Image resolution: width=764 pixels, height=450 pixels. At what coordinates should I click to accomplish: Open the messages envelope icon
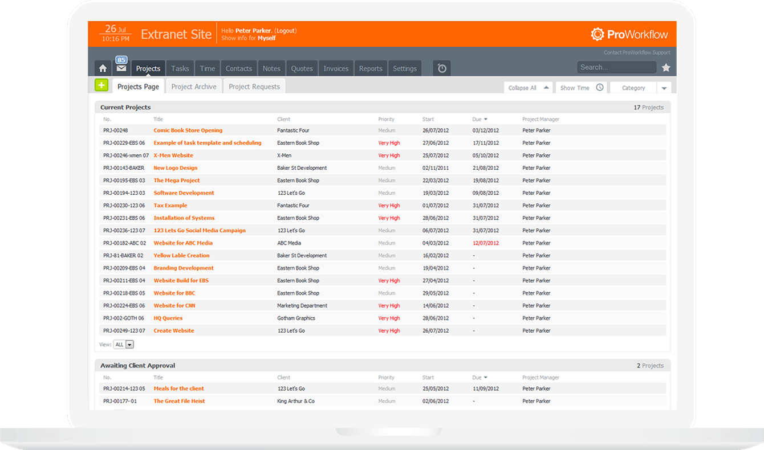coord(121,69)
